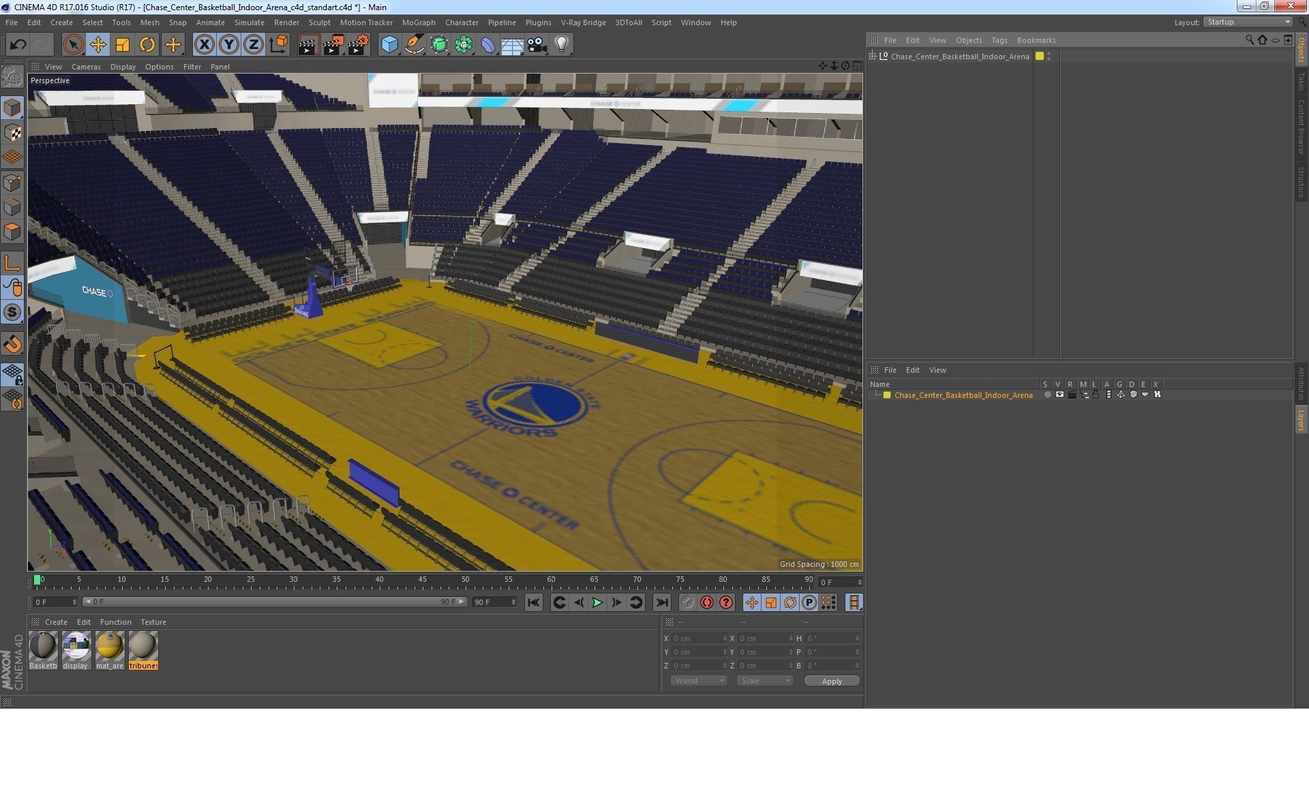Click the Autokeying red question button
The image size is (1309, 789).
(x=725, y=602)
